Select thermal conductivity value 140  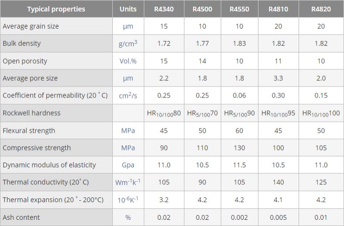[x=279, y=182]
